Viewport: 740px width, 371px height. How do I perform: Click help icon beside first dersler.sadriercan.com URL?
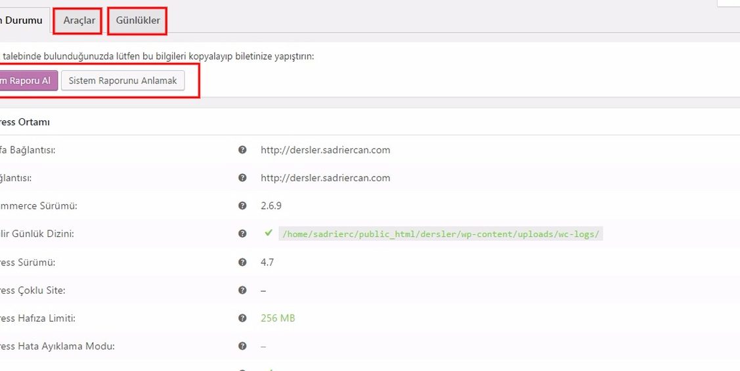pyautogui.click(x=242, y=150)
